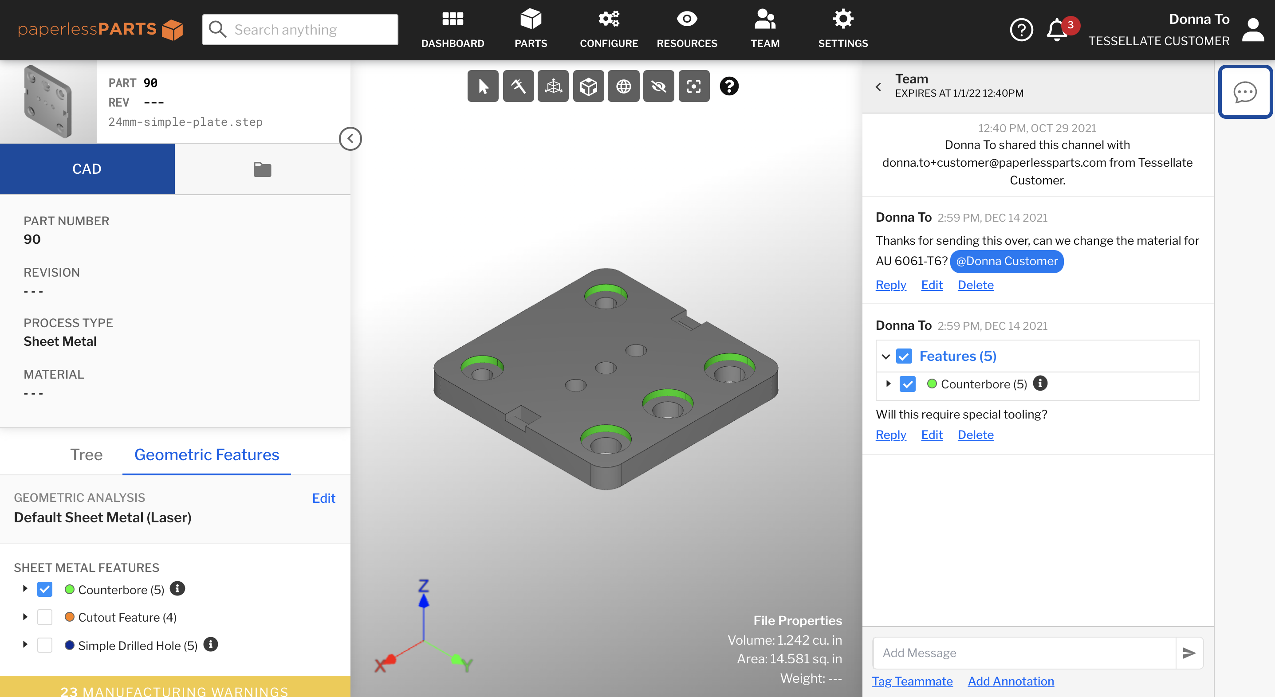Collapse the left part details panel
The height and width of the screenshot is (697, 1275).
350,138
